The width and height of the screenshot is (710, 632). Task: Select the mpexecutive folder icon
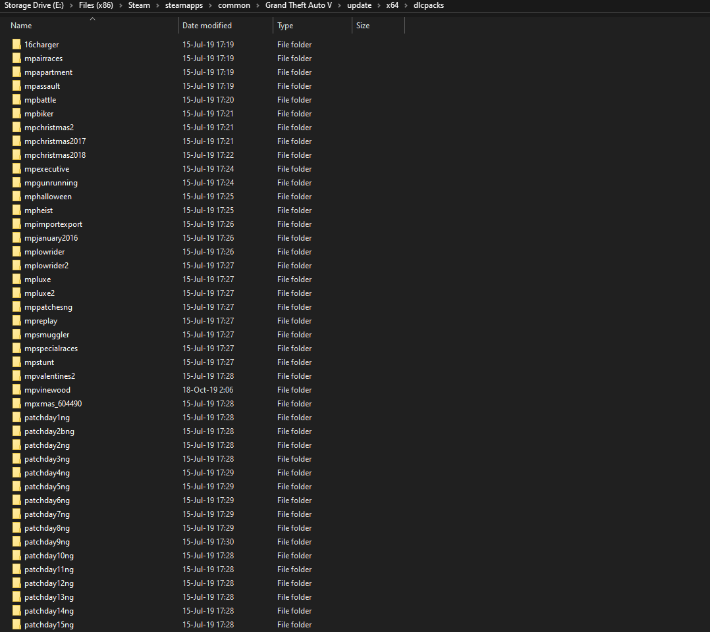click(16, 168)
